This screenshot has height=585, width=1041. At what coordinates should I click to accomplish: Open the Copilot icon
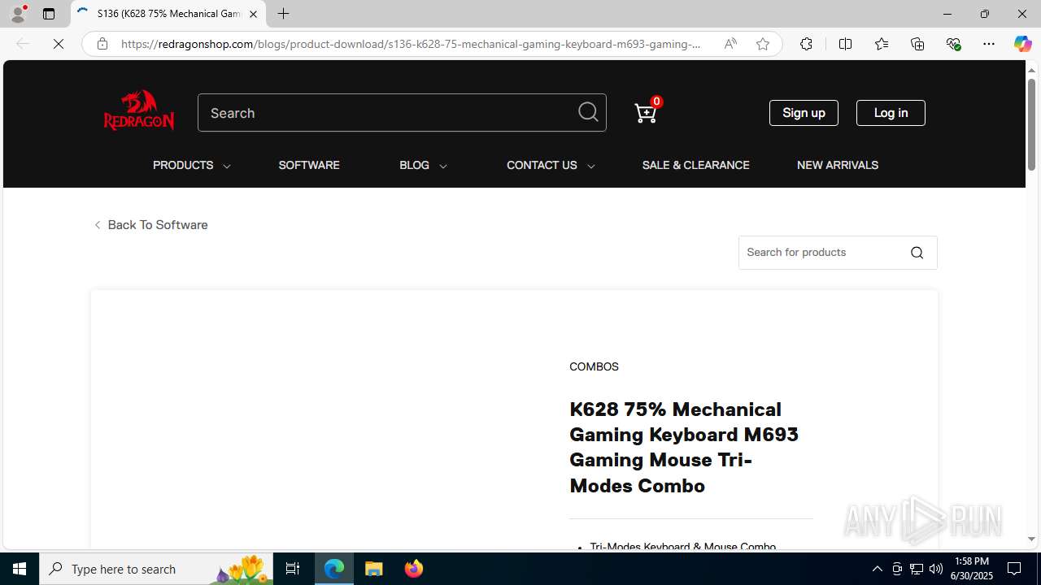tap(1022, 44)
